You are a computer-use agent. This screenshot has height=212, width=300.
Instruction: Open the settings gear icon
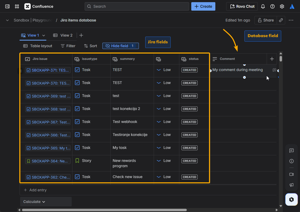[282, 6]
